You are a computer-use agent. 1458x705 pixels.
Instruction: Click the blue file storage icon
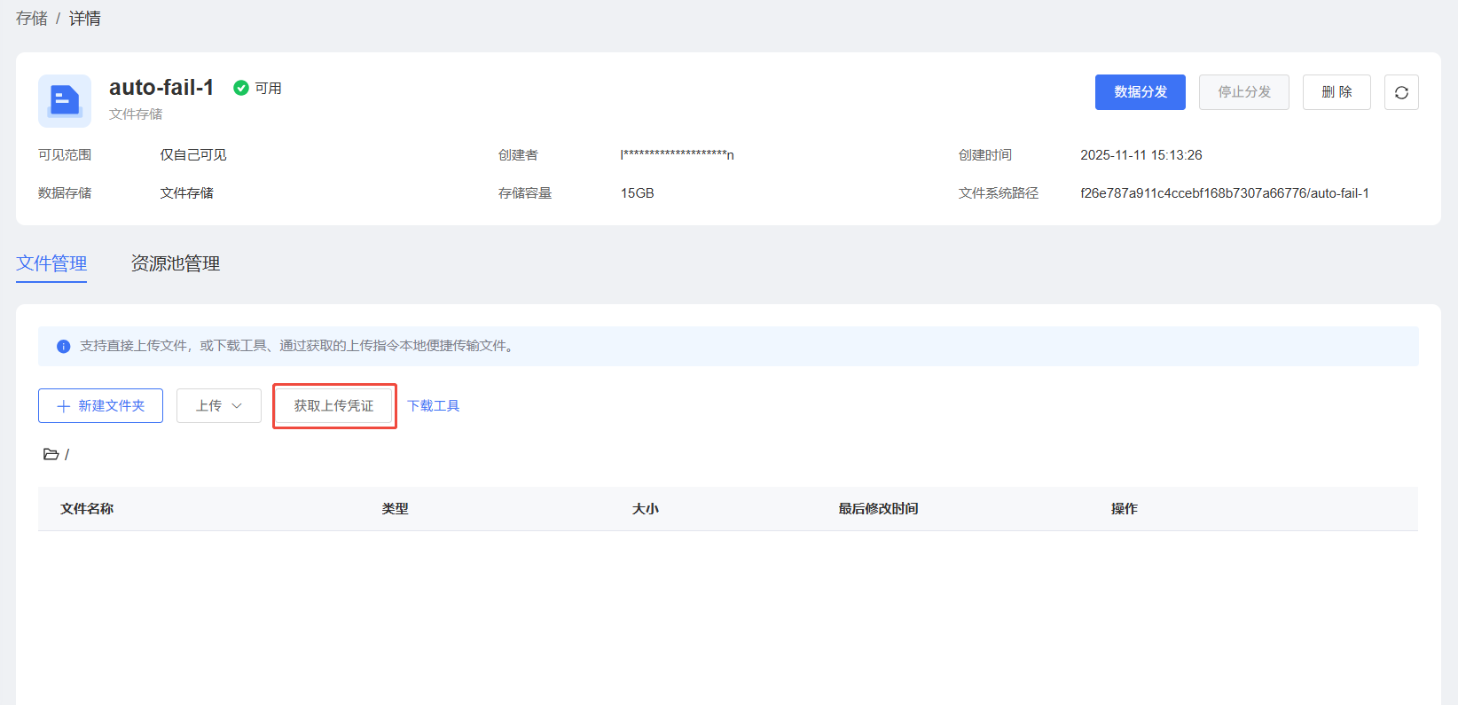pyautogui.click(x=65, y=101)
